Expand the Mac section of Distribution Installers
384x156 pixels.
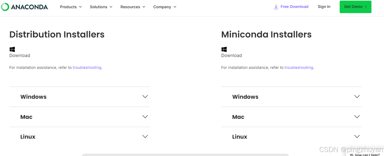(x=79, y=117)
